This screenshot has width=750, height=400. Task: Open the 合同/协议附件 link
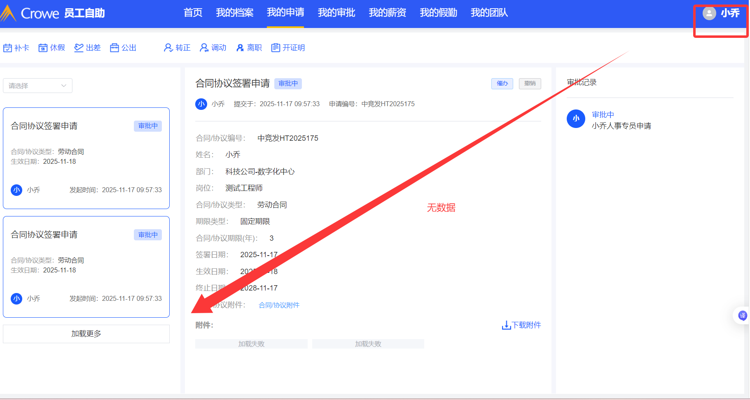pos(279,305)
